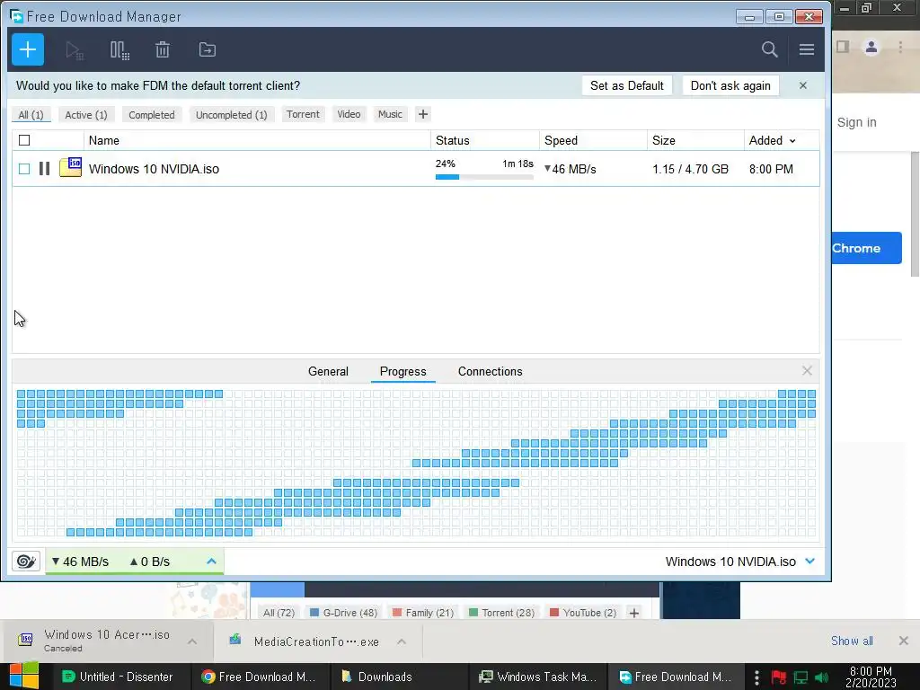The image size is (920, 690).
Task: Open Windows 10 Acer.iso download options chevron
Action: point(192,641)
